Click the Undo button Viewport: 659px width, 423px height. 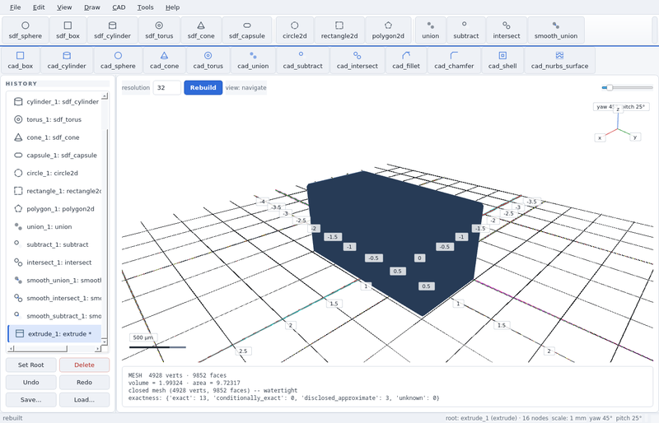(31, 382)
